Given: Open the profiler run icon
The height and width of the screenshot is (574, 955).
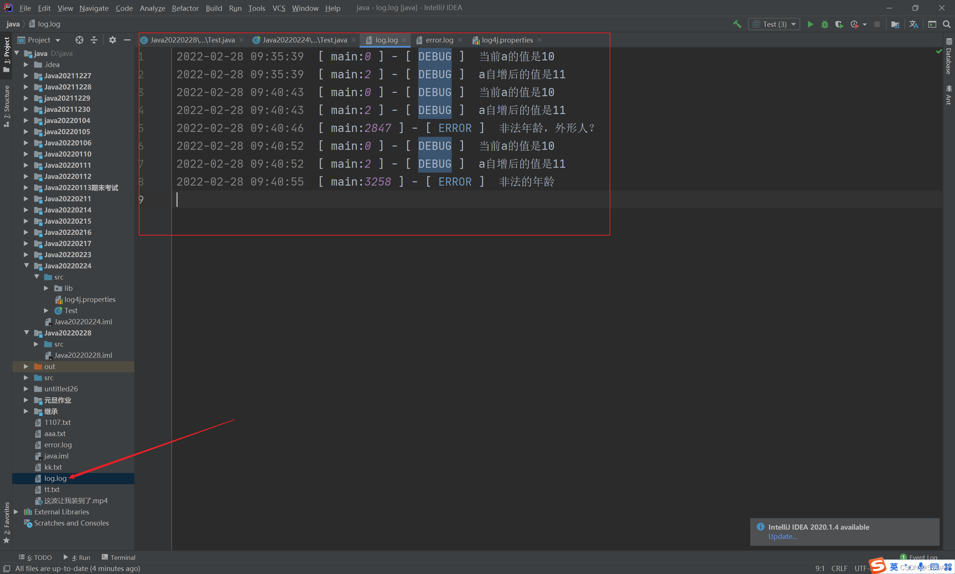Looking at the screenshot, I should tap(854, 24).
